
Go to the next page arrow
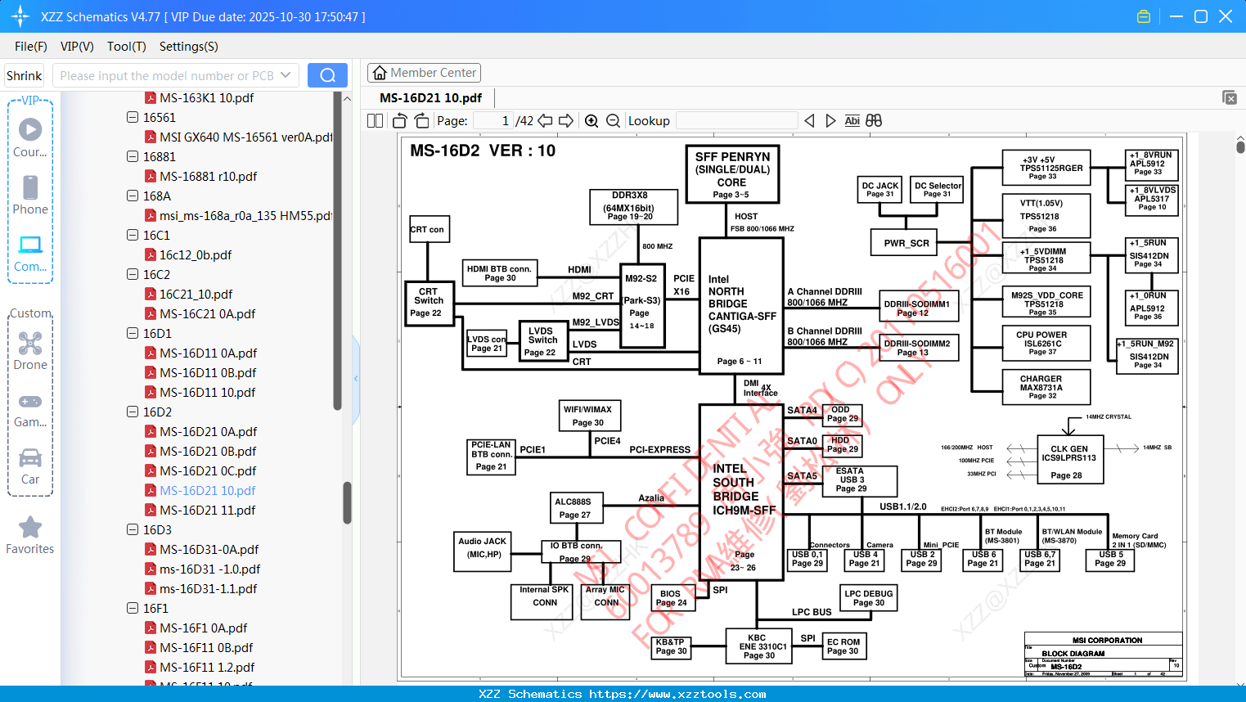[x=566, y=121]
